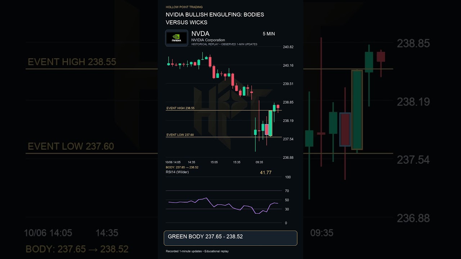
Task: Click the 240.16 price axis value
Action: 288,65
